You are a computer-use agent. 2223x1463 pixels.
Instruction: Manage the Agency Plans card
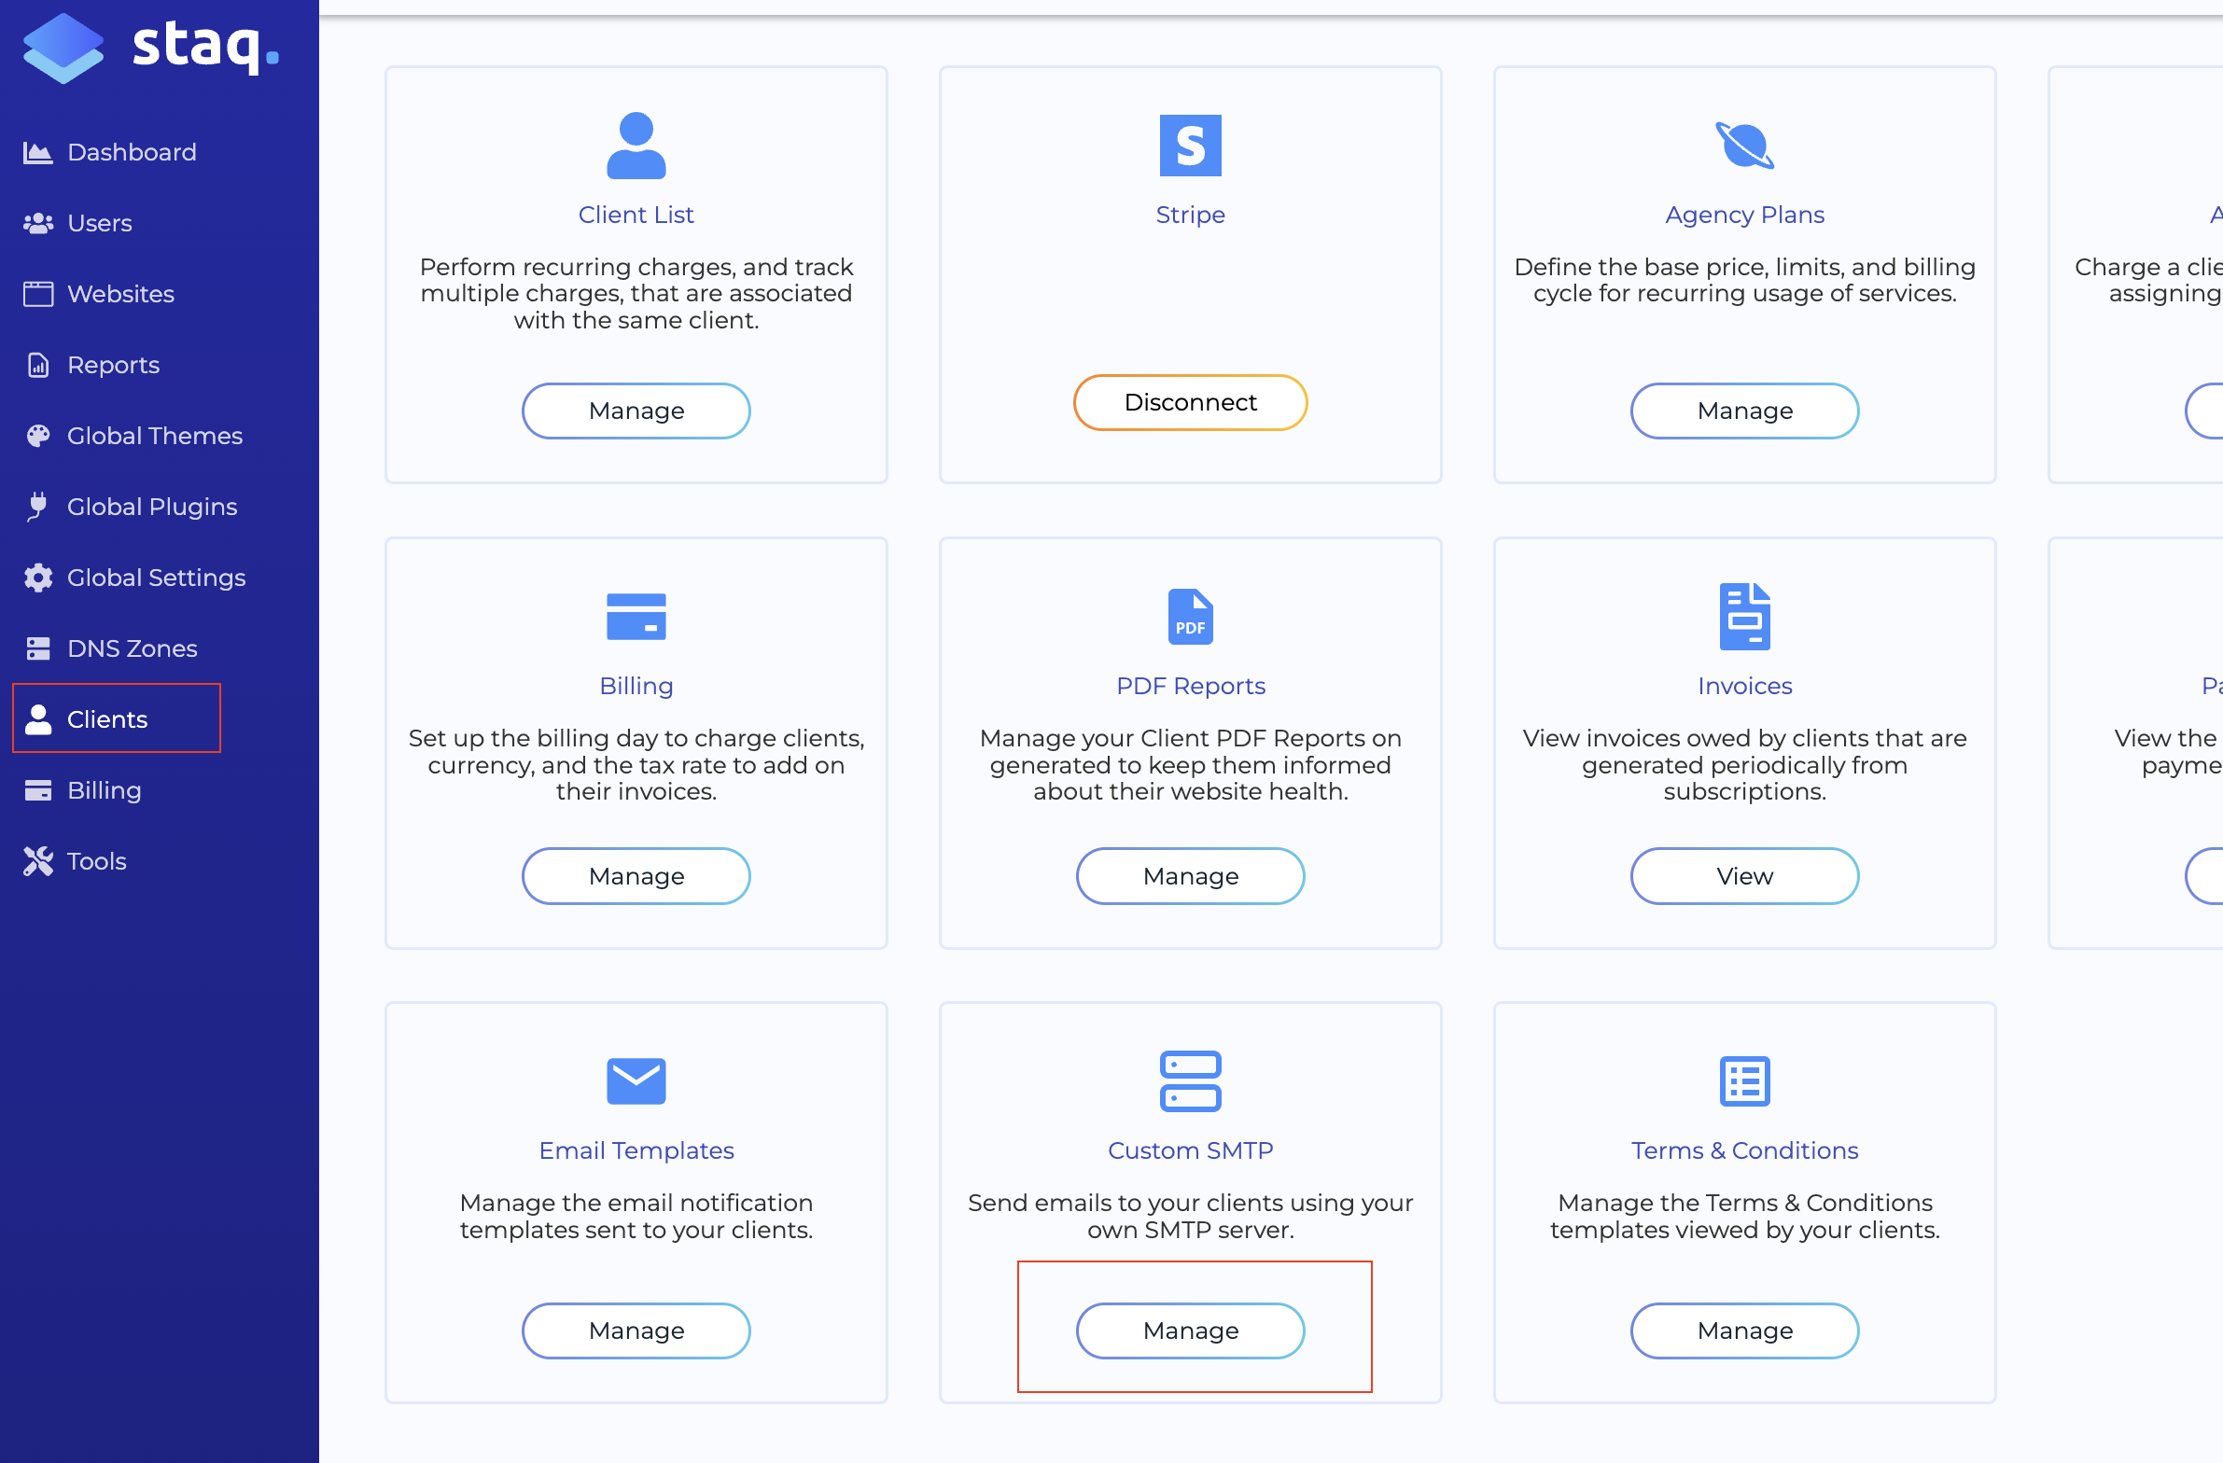1744,411
